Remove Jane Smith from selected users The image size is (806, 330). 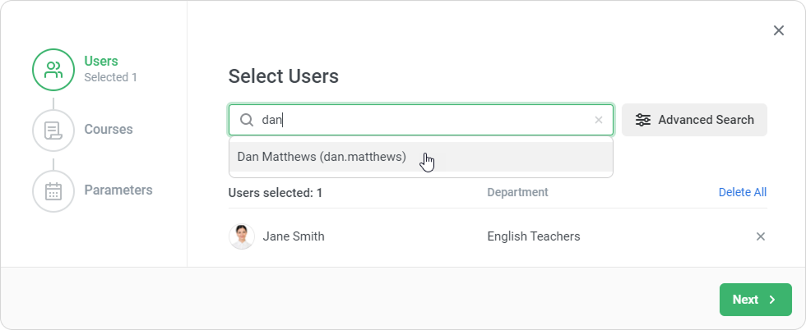761,236
